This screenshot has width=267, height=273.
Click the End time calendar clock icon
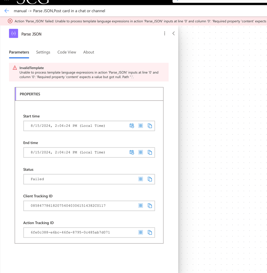click(x=132, y=152)
